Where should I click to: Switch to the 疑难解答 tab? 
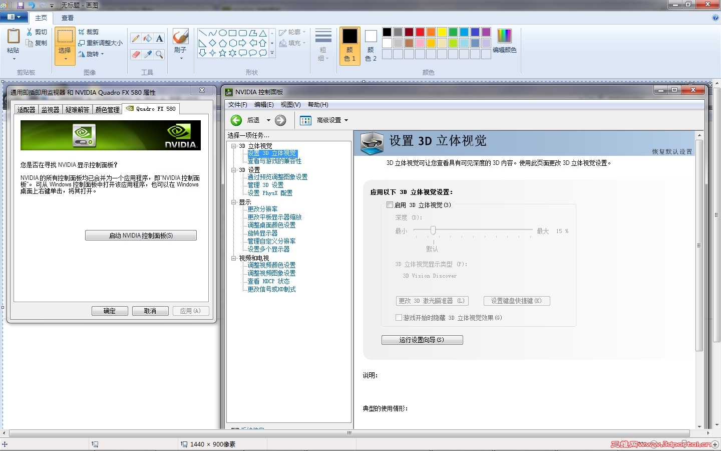click(77, 110)
